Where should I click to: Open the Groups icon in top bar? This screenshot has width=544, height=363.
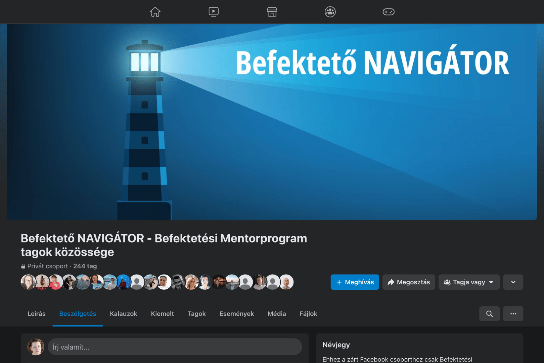pos(330,12)
